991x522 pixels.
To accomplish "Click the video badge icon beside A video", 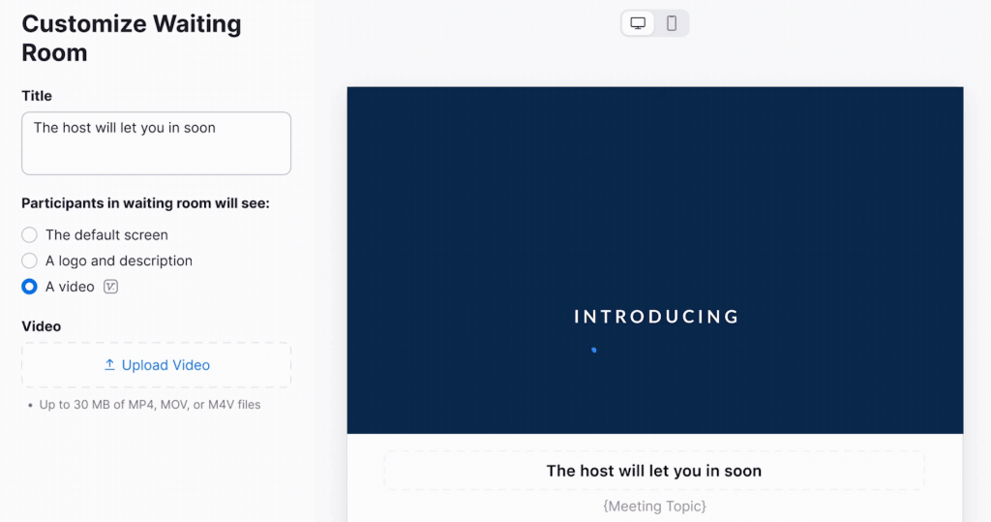I will point(110,287).
